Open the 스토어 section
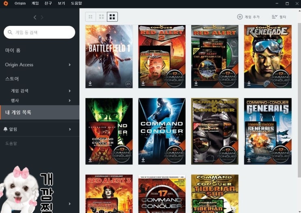This screenshot has width=301, height=213. click(12, 79)
